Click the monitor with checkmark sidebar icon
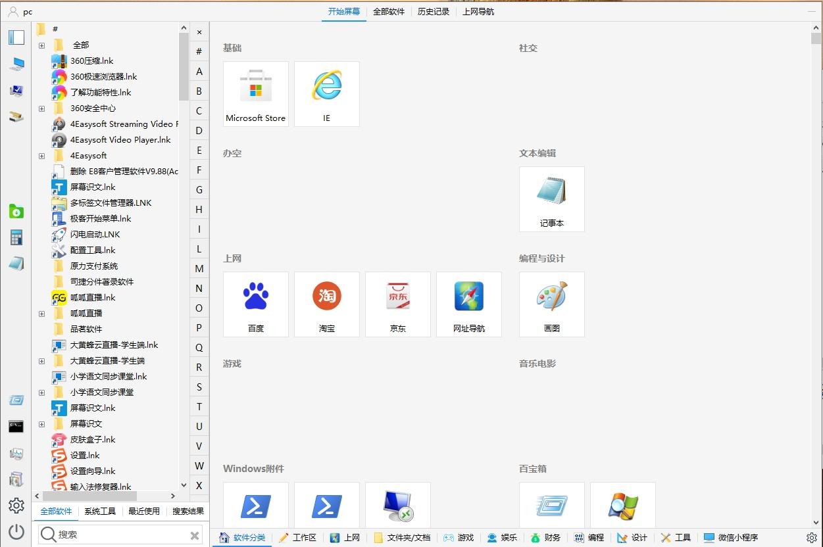 click(16, 90)
